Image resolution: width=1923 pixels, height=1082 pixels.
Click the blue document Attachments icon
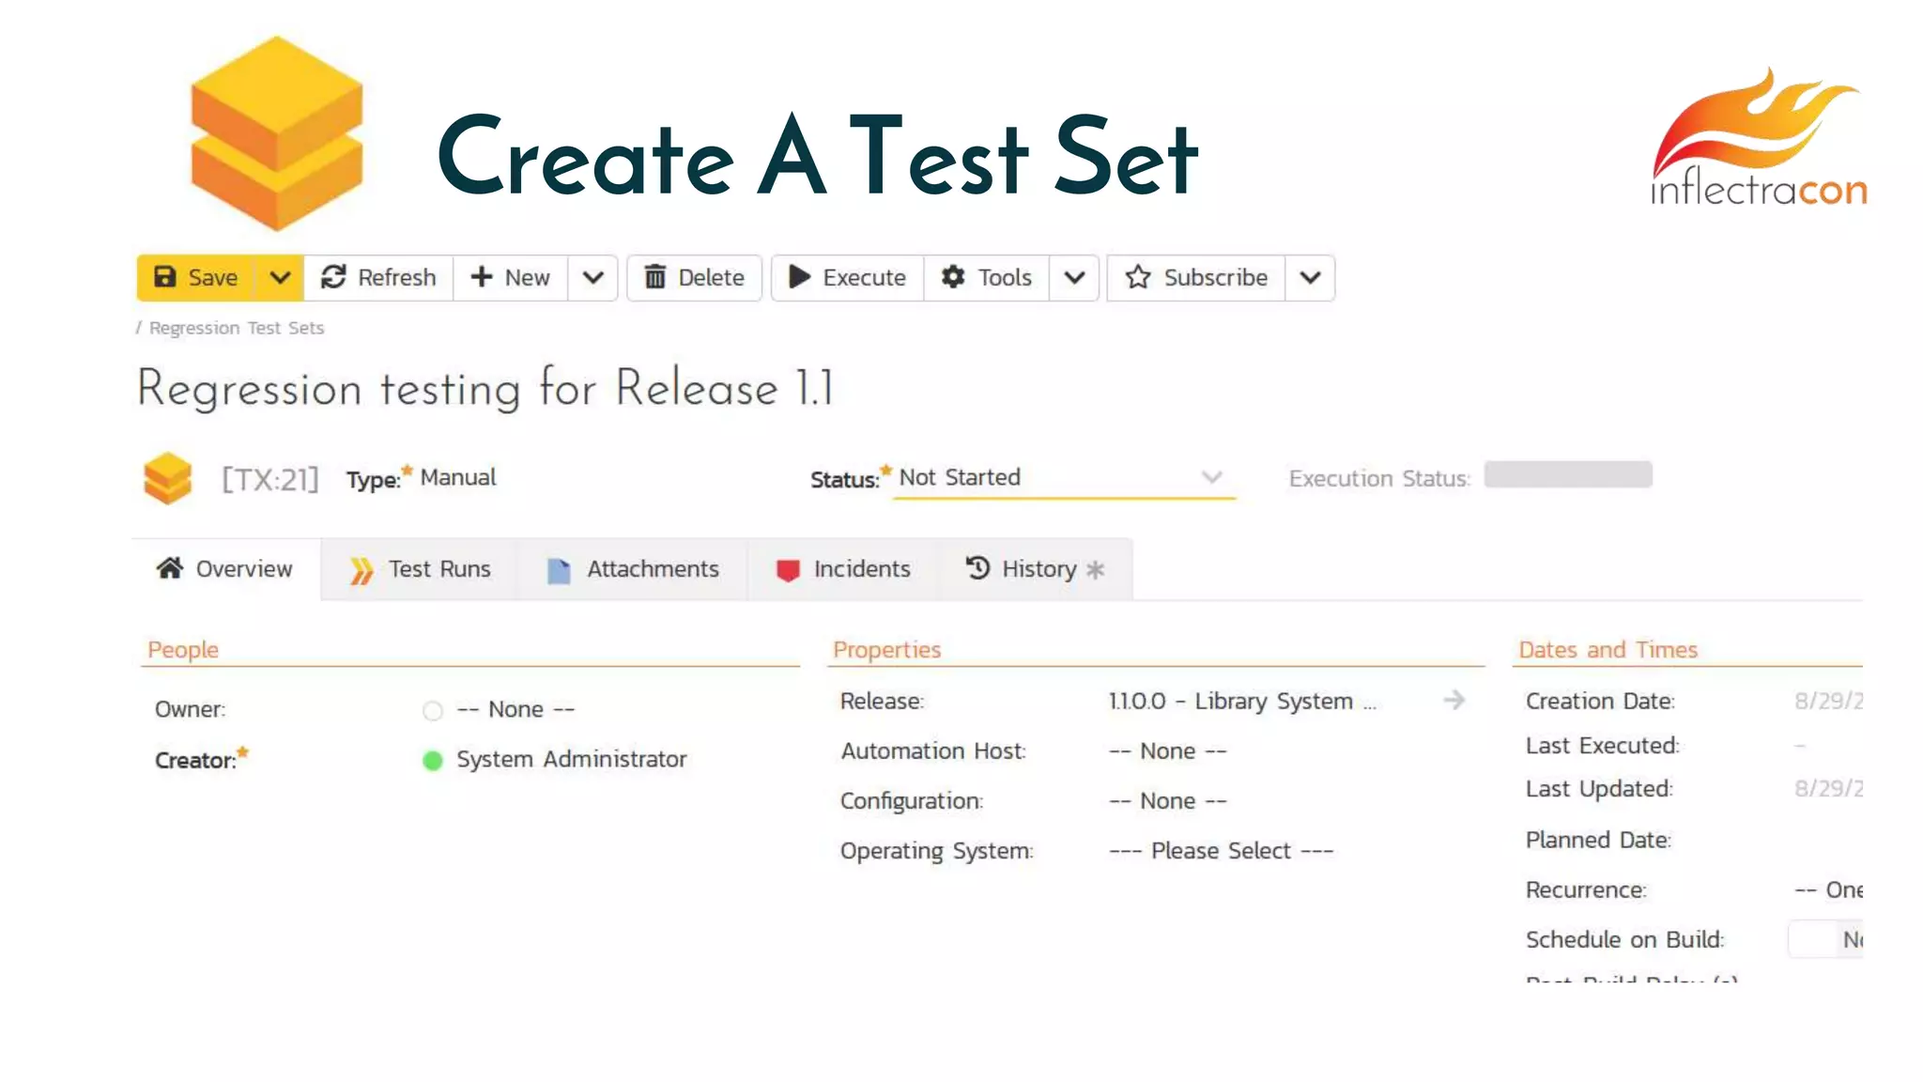(559, 570)
